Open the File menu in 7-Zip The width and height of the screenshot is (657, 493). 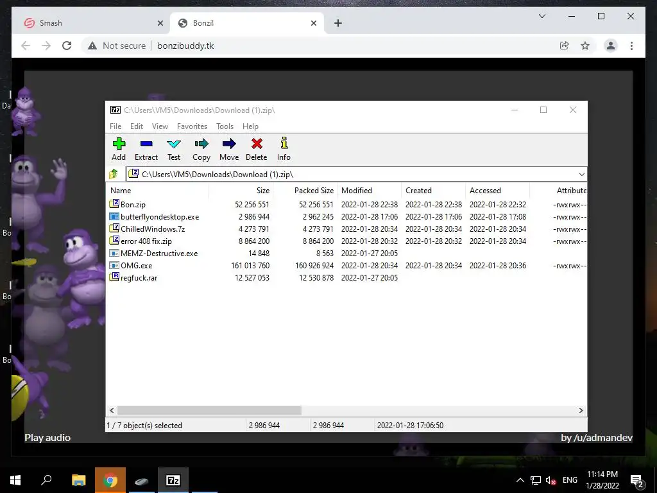[x=115, y=126]
